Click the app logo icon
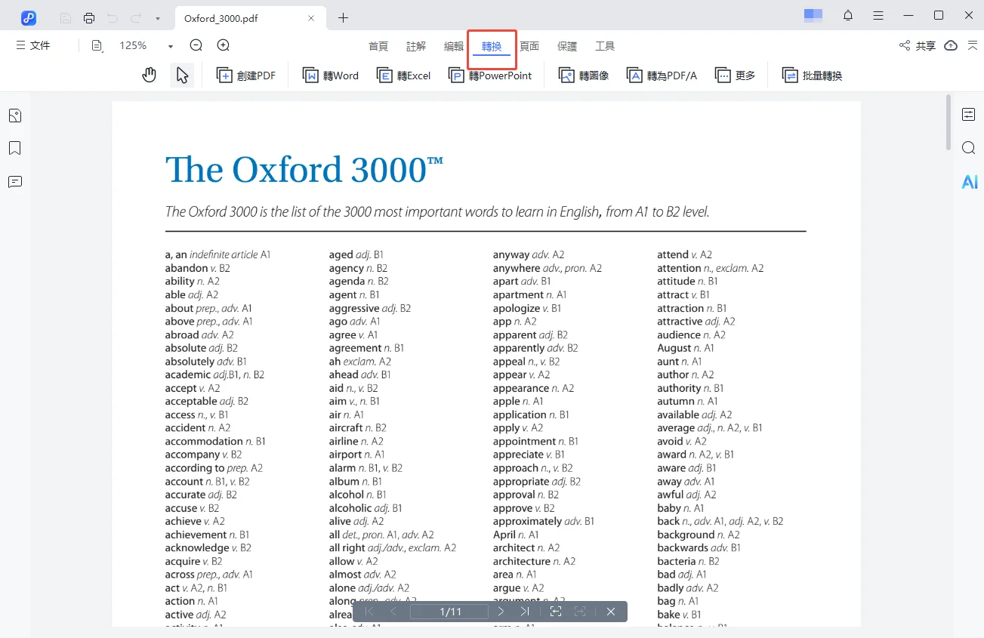The image size is (984, 638). [29, 17]
